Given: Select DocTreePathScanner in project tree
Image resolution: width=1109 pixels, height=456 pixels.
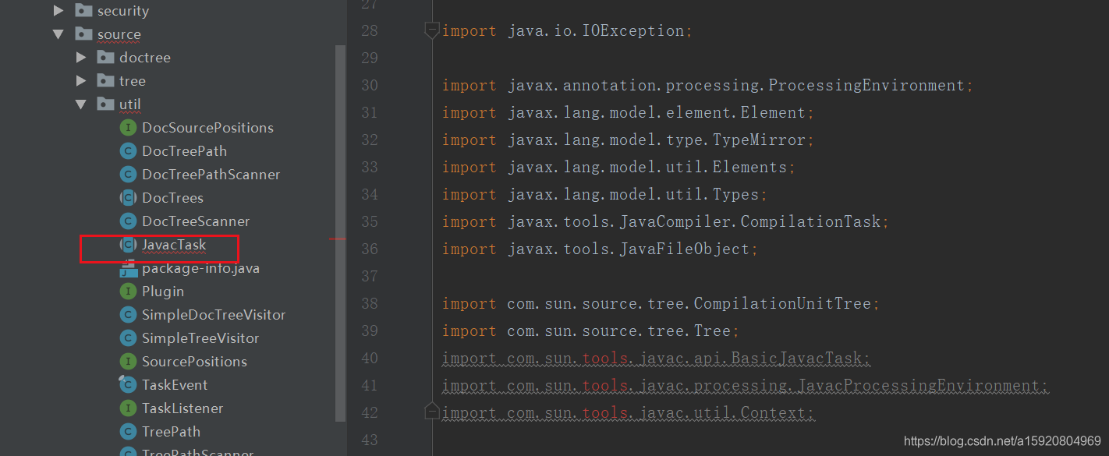Looking at the screenshot, I should 211,175.
